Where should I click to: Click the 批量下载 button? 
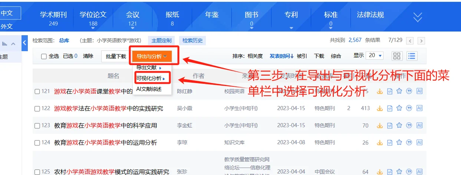point(116,56)
